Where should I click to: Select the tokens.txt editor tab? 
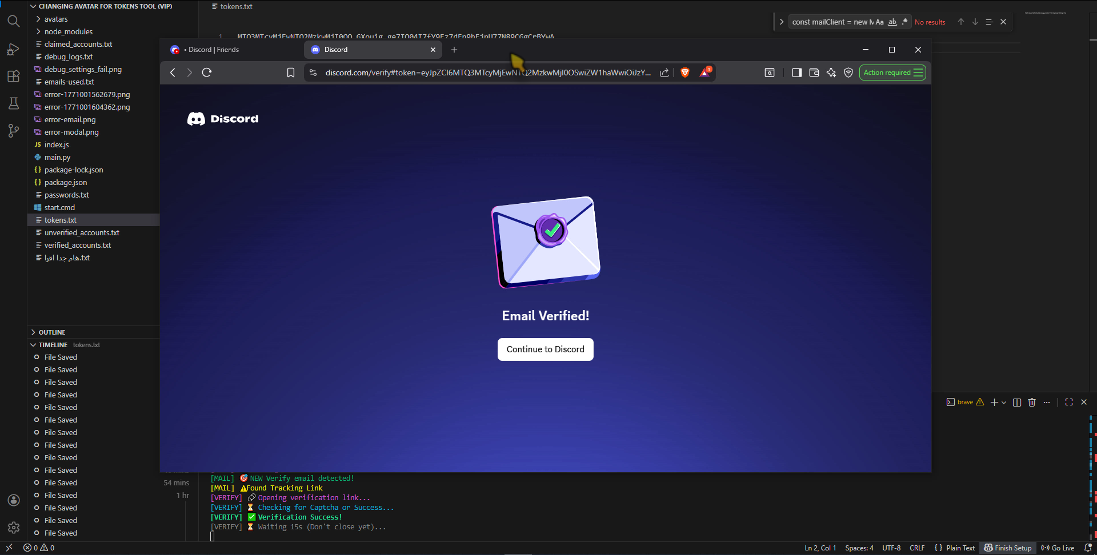click(232, 6)
